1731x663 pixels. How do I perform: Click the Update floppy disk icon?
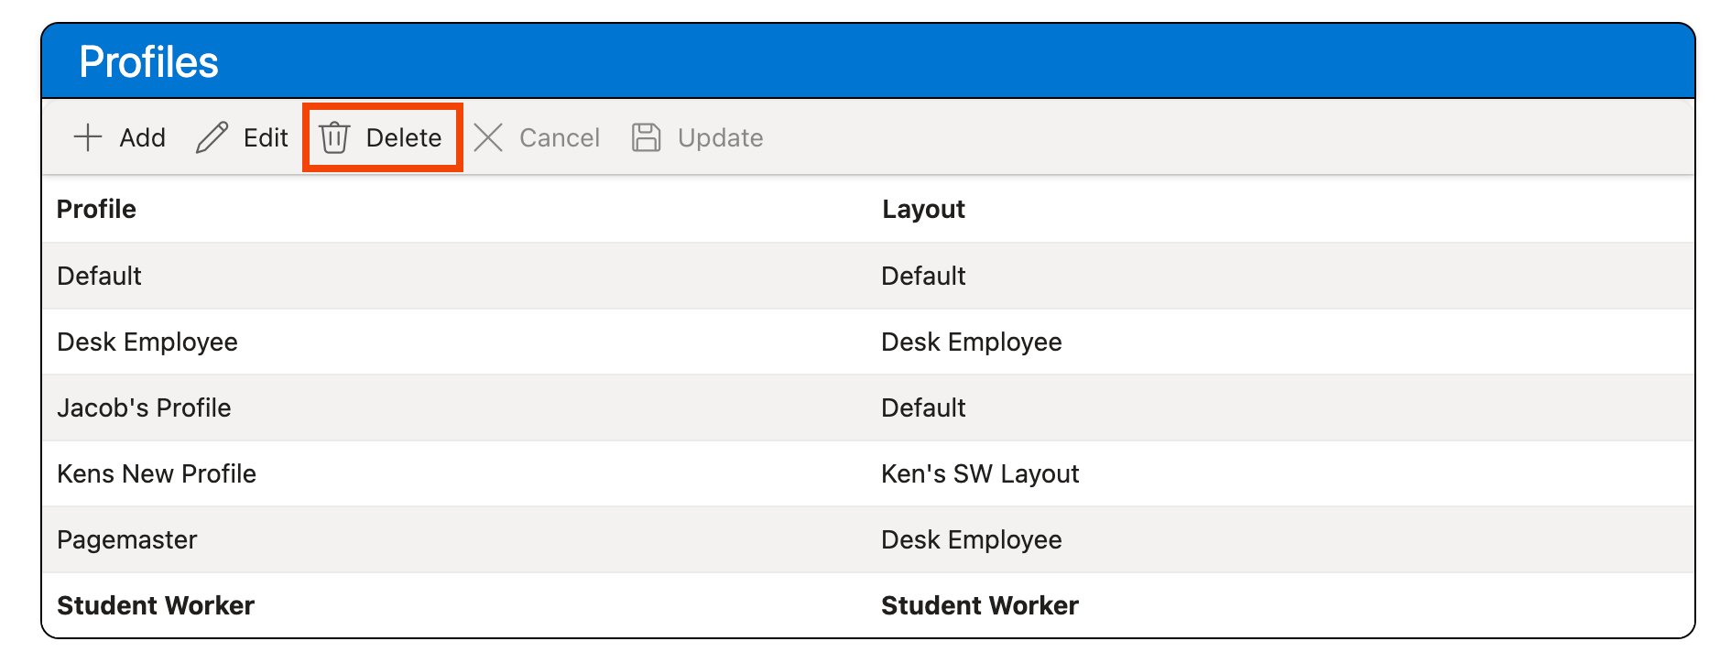pyautogui.click(x=646, y=137)
